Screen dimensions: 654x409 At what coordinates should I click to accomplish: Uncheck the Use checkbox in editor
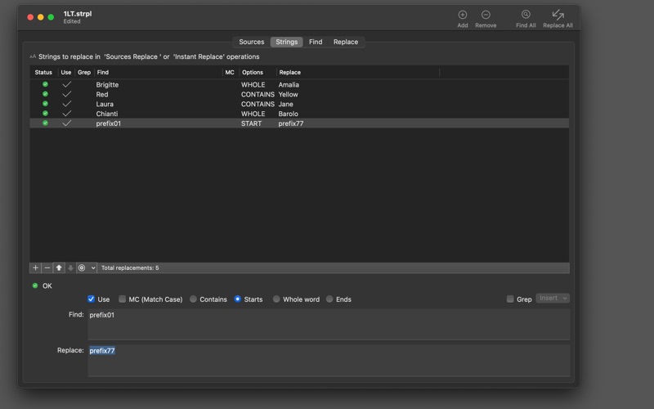(x=91, y=299)
